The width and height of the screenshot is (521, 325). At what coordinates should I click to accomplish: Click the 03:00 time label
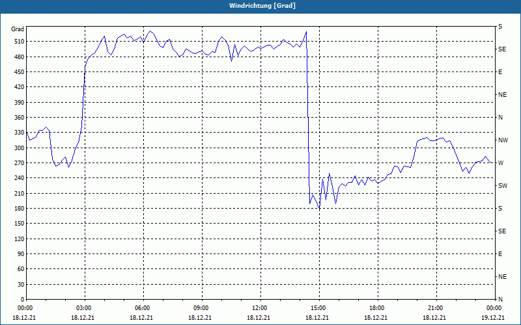[x=83, y=308]
